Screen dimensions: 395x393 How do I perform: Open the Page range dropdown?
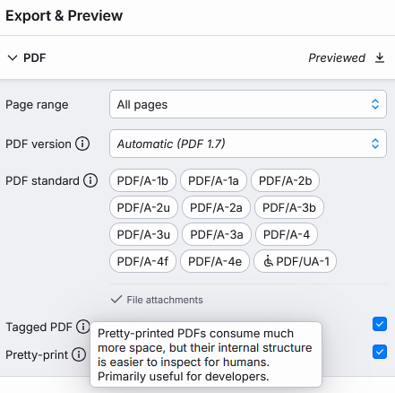click(x=248, y=104)
